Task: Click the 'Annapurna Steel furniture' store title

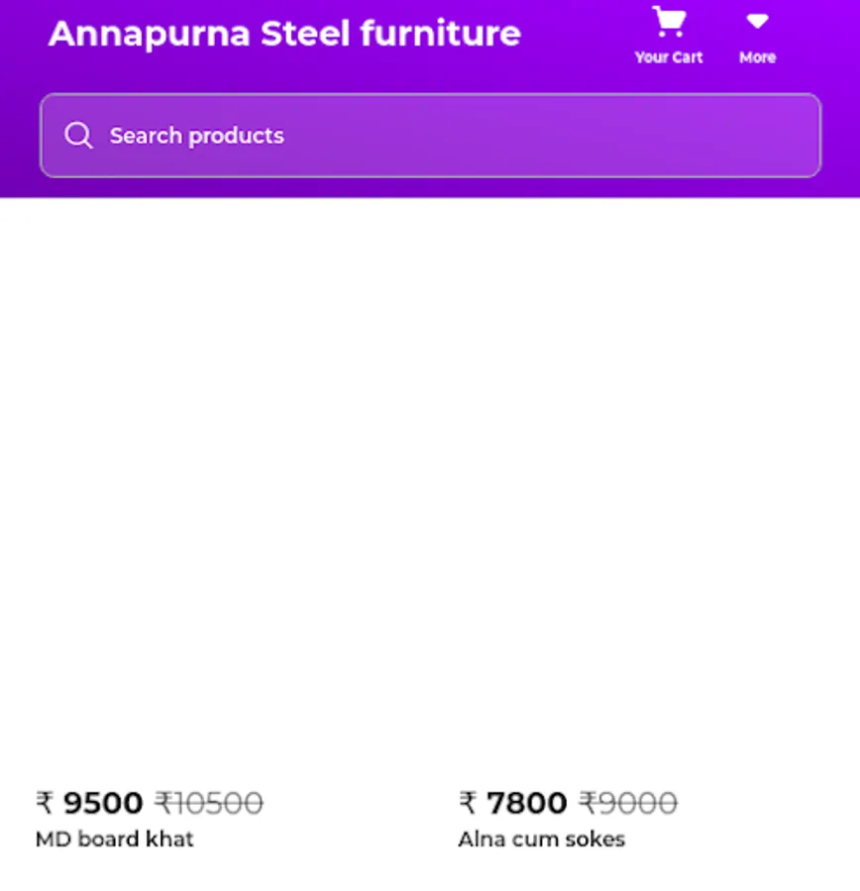Action: (285, 33)
